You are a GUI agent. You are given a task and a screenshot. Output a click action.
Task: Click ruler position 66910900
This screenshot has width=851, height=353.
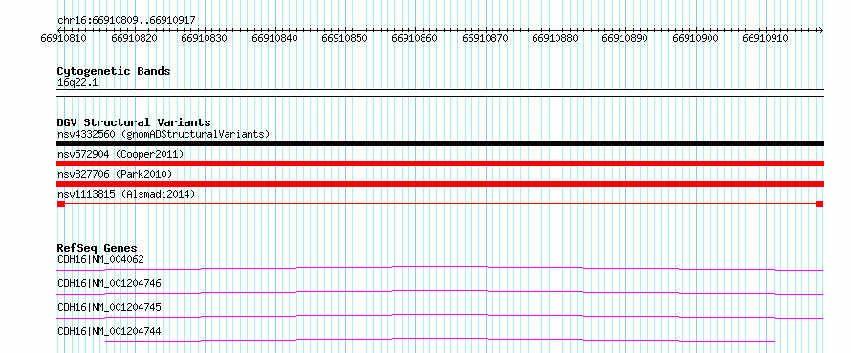click(696, 38)
